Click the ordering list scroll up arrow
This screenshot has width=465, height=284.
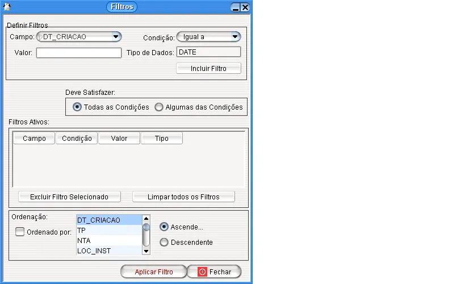pos(146,219)
